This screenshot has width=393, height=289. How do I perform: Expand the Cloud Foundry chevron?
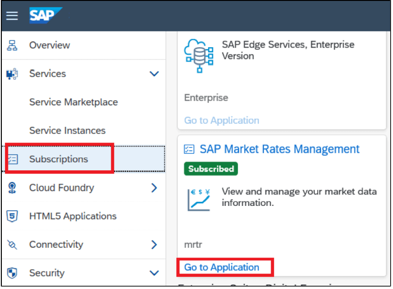154,187
